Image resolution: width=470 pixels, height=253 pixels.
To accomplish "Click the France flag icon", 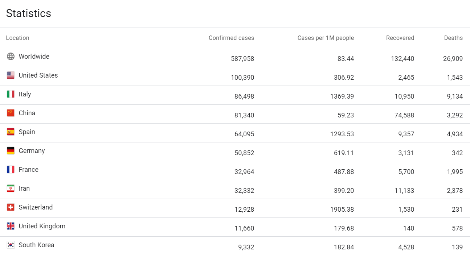I will [11, 170].
